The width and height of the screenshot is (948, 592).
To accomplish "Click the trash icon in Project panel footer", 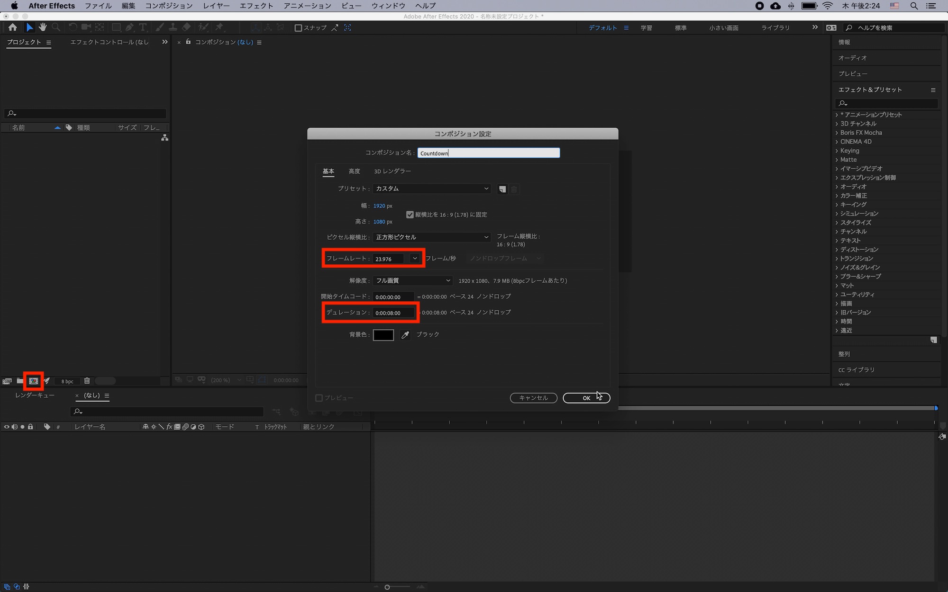I will [x=87, y=381].
